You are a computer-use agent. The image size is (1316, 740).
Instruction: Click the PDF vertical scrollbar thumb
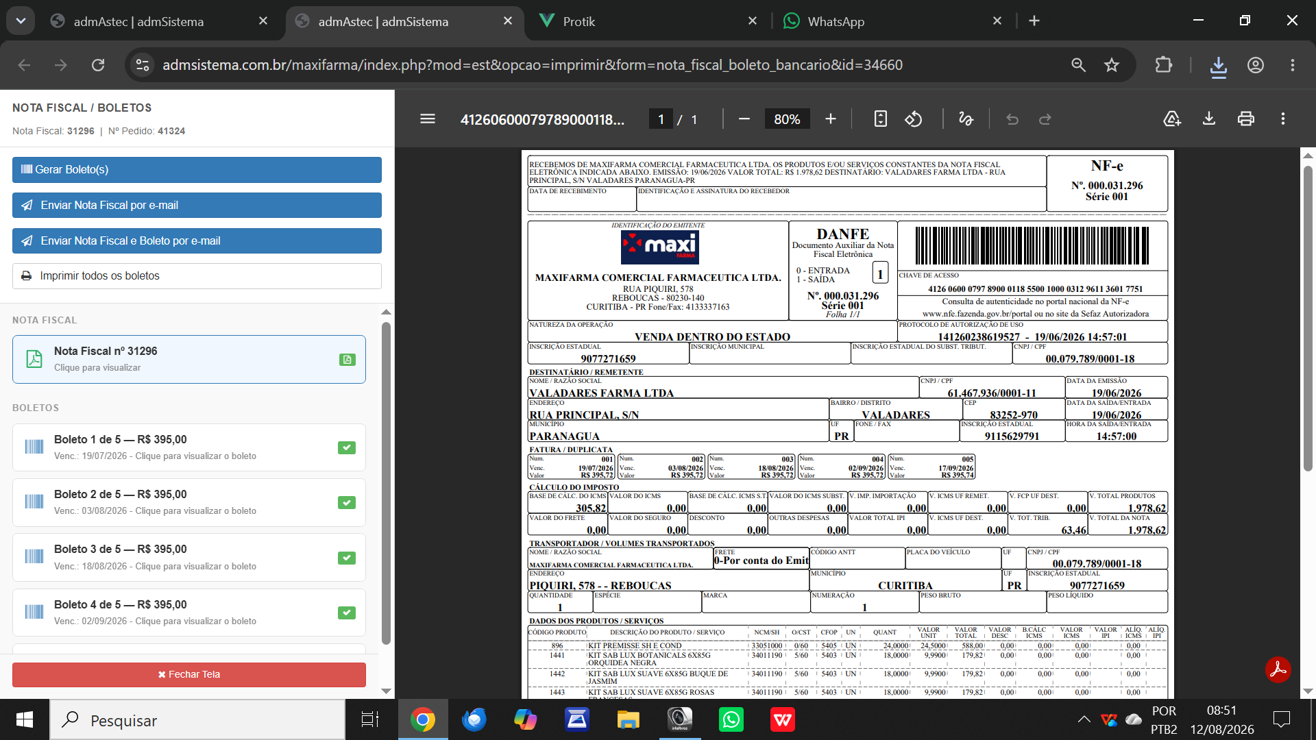[1308, 318]
